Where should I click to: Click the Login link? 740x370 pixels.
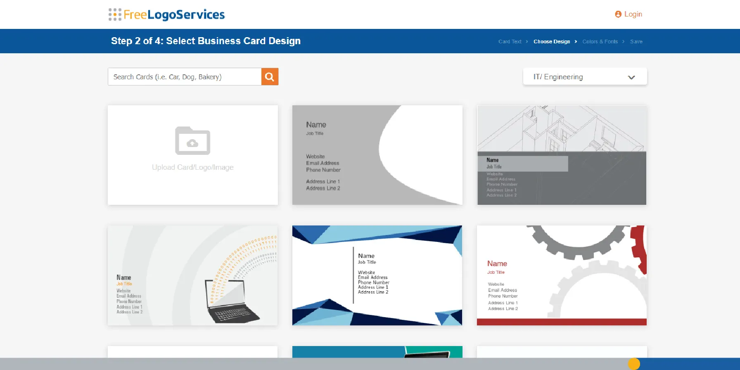point(633,14)
